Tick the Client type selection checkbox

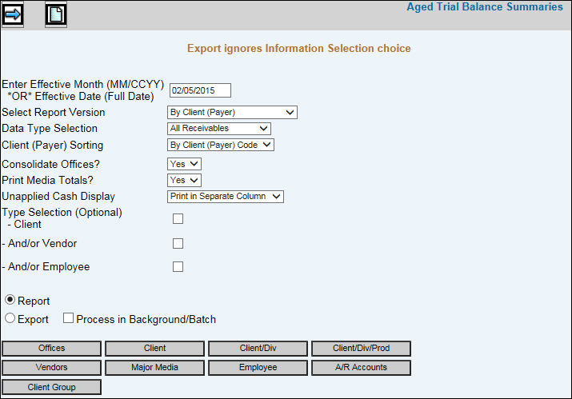click(x=178, y=218)
